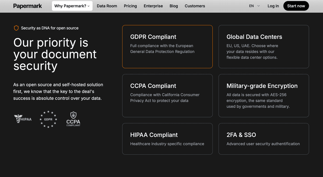Open the Military-grade Encryption card
Screen dimensions: 323x177
[x=264, y=96]
